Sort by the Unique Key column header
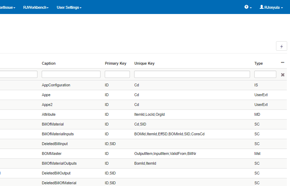 144,63
